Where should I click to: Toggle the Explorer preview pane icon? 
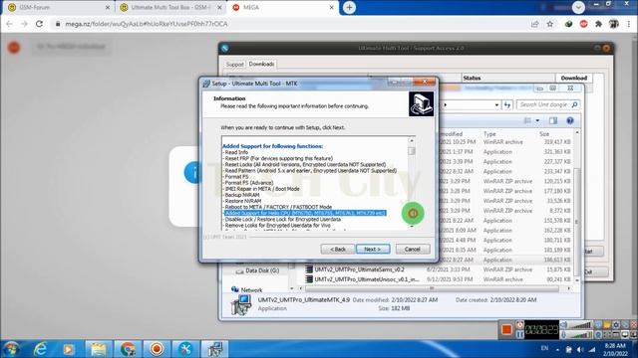pyautogui.click(x=553, y=120)
